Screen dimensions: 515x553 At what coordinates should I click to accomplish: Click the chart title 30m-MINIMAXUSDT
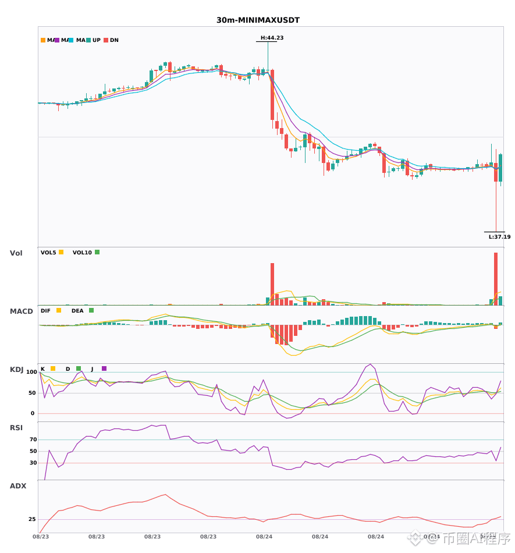258,20
